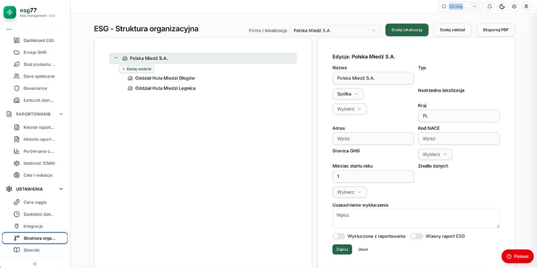Click Dodaj oddział header button
The width and height of the screenshot is (537, 268).
[453, 30]
